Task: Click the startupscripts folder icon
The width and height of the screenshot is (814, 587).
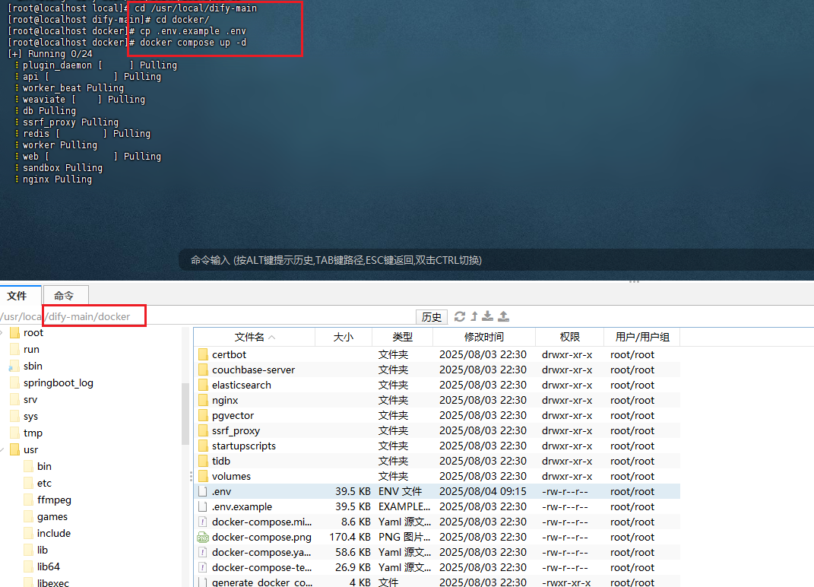Action: (203, 446)
